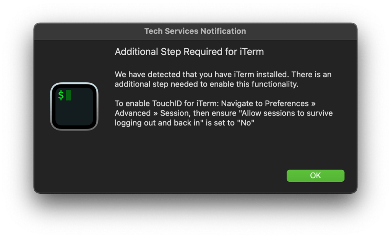Click OK to dismiss the notification

click(x=315, y=176)
